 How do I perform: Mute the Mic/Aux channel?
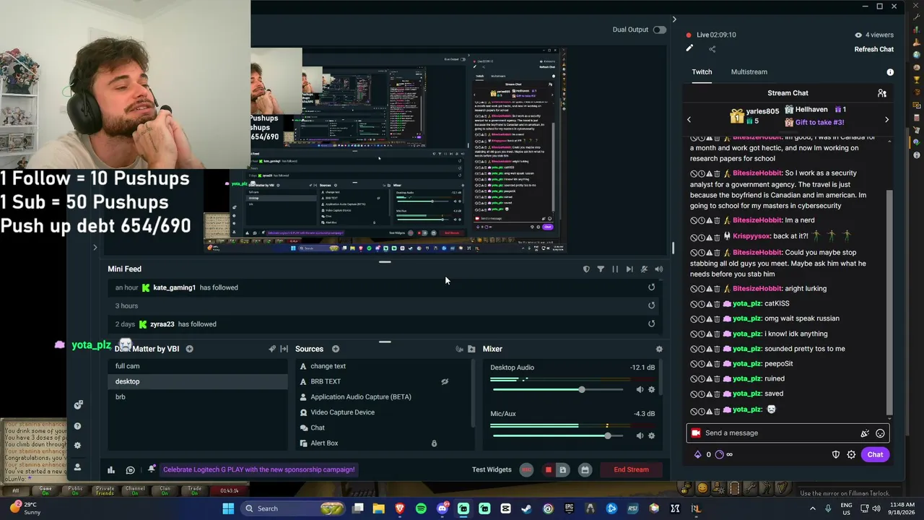tap(640, 436)
